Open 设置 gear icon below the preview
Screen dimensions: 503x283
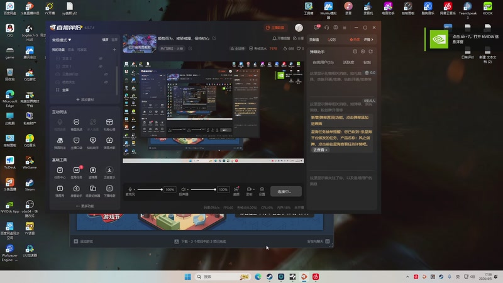pyautogui.click(x=262, y=190)
